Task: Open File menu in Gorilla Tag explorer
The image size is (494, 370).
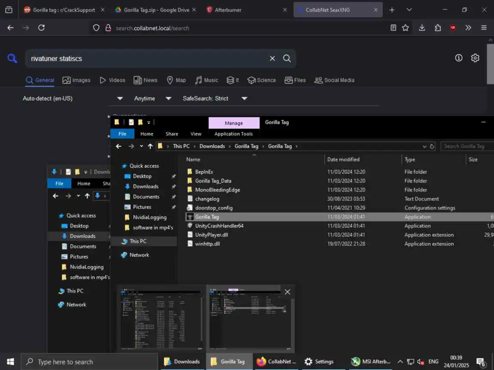Action: [122, 134]
